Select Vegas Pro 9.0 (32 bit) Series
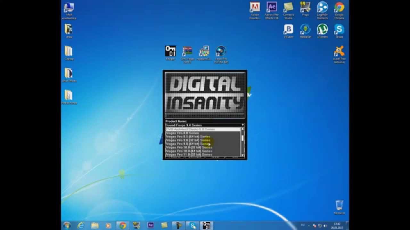Screen dimensions: 410x230 203,140
